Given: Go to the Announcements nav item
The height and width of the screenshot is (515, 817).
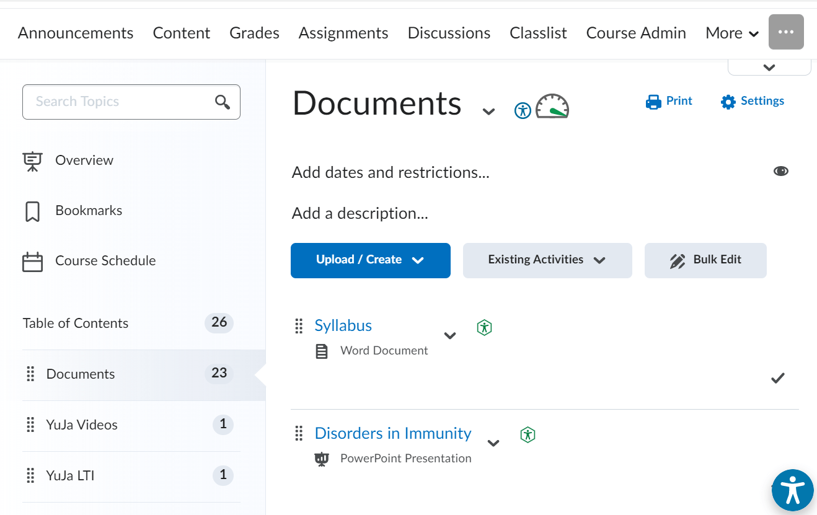Looking at the screenshot, I should (76, 33).
